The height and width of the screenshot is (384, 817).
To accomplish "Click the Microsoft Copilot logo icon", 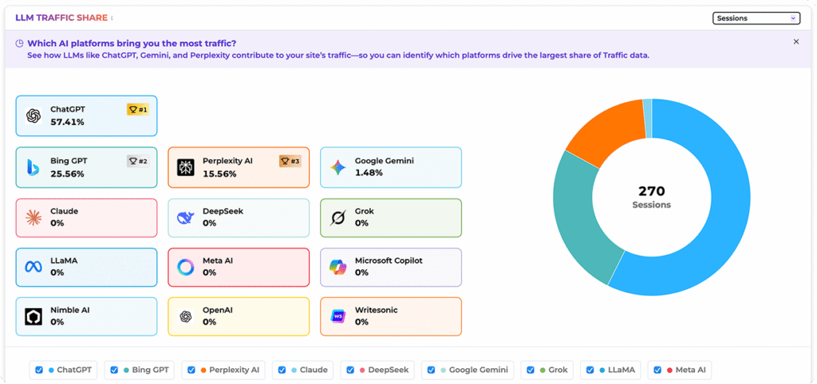I will [338, 267].
